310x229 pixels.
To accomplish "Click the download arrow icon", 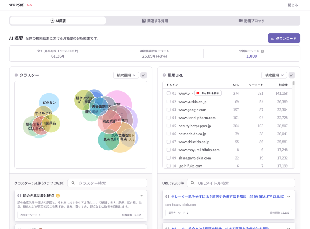I will click(x=272, y=38).
